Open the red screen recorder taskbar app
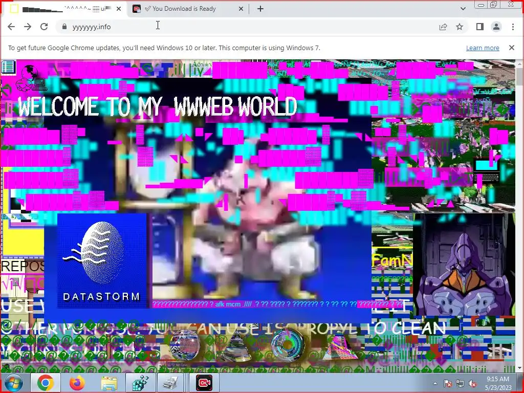524x393 pixels. click(204, 383)
